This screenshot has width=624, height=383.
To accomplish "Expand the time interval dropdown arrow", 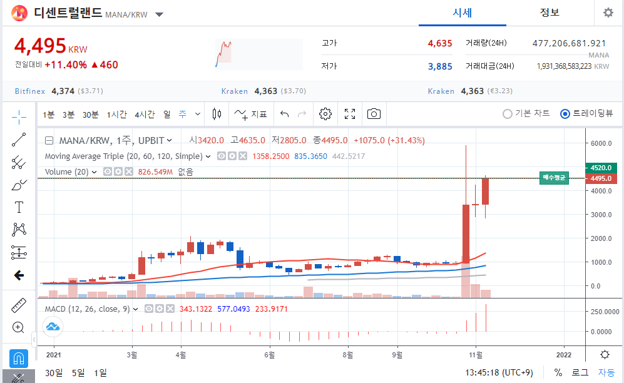I will pos(197,114).
